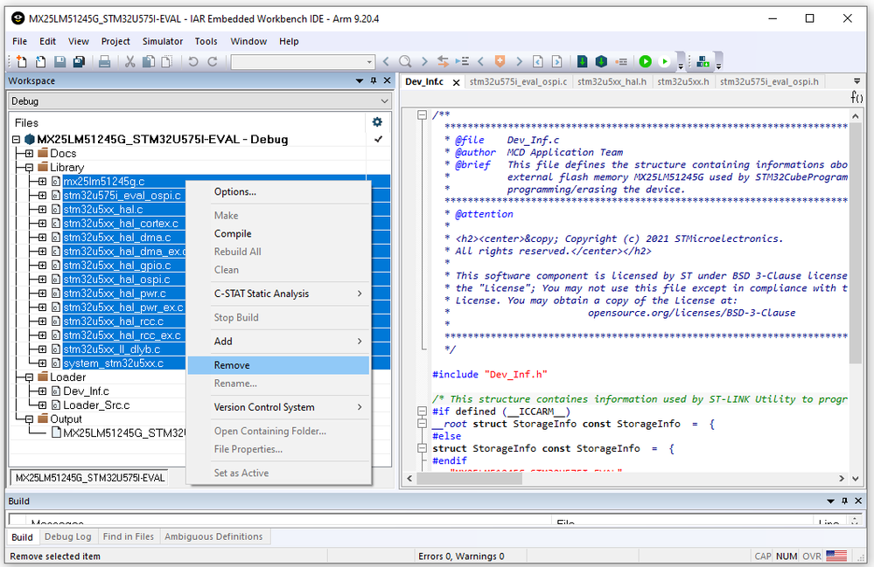Open the Tools menu

pos(206,41)
